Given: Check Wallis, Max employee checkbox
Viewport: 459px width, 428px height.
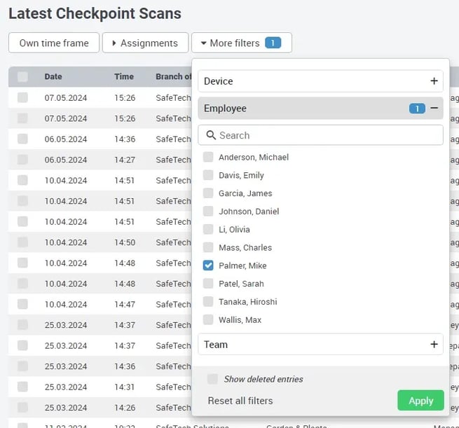Looking at the screenshot, I should click(x=208, y=319).
